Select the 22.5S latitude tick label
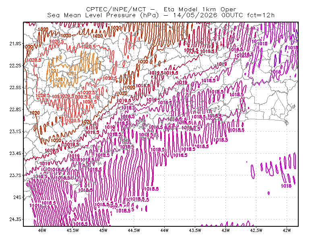The image size is (322, 248). (x=15, y=87)
